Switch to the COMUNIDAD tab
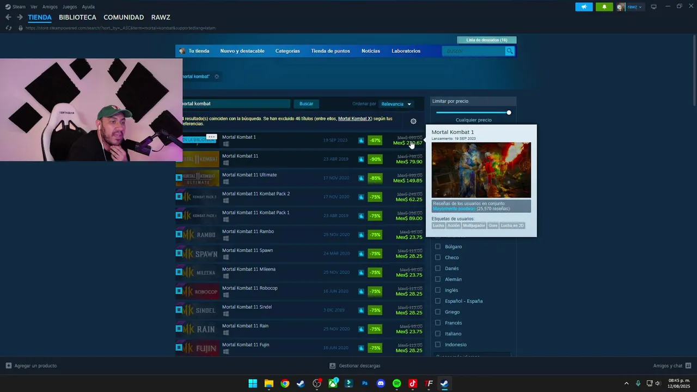 point(124,17)
